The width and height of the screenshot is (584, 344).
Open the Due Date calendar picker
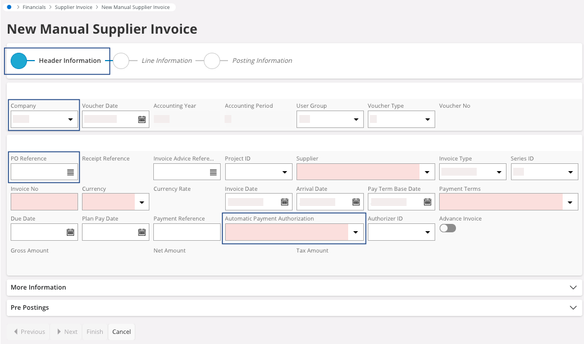[71, 232]
